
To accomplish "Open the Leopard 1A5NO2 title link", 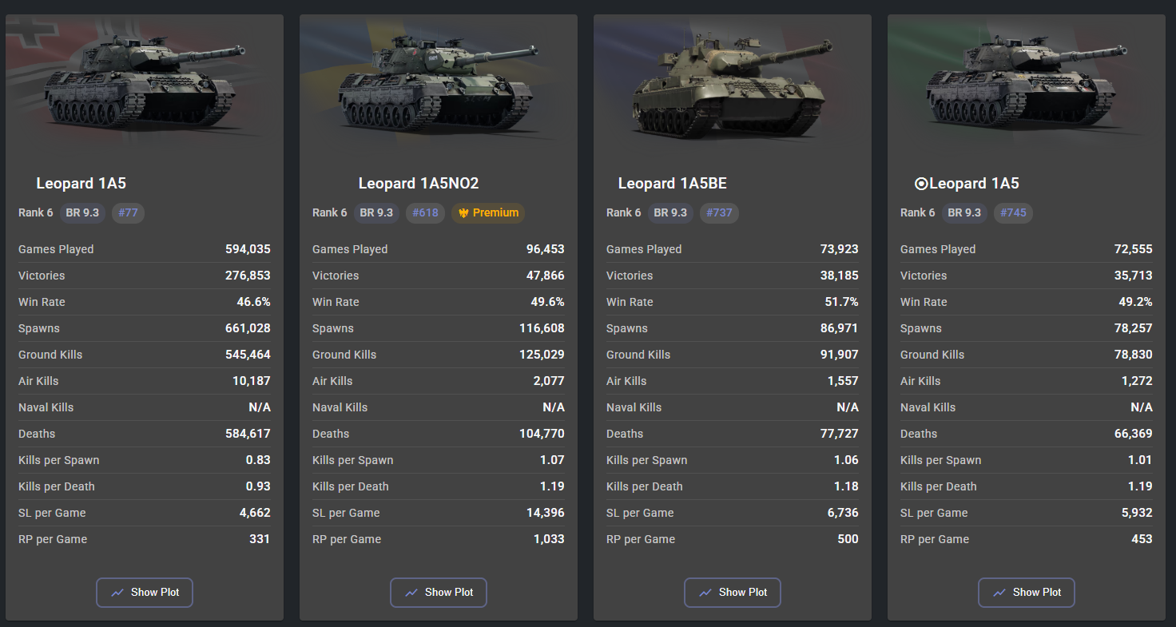I will (x=419, y=184).
